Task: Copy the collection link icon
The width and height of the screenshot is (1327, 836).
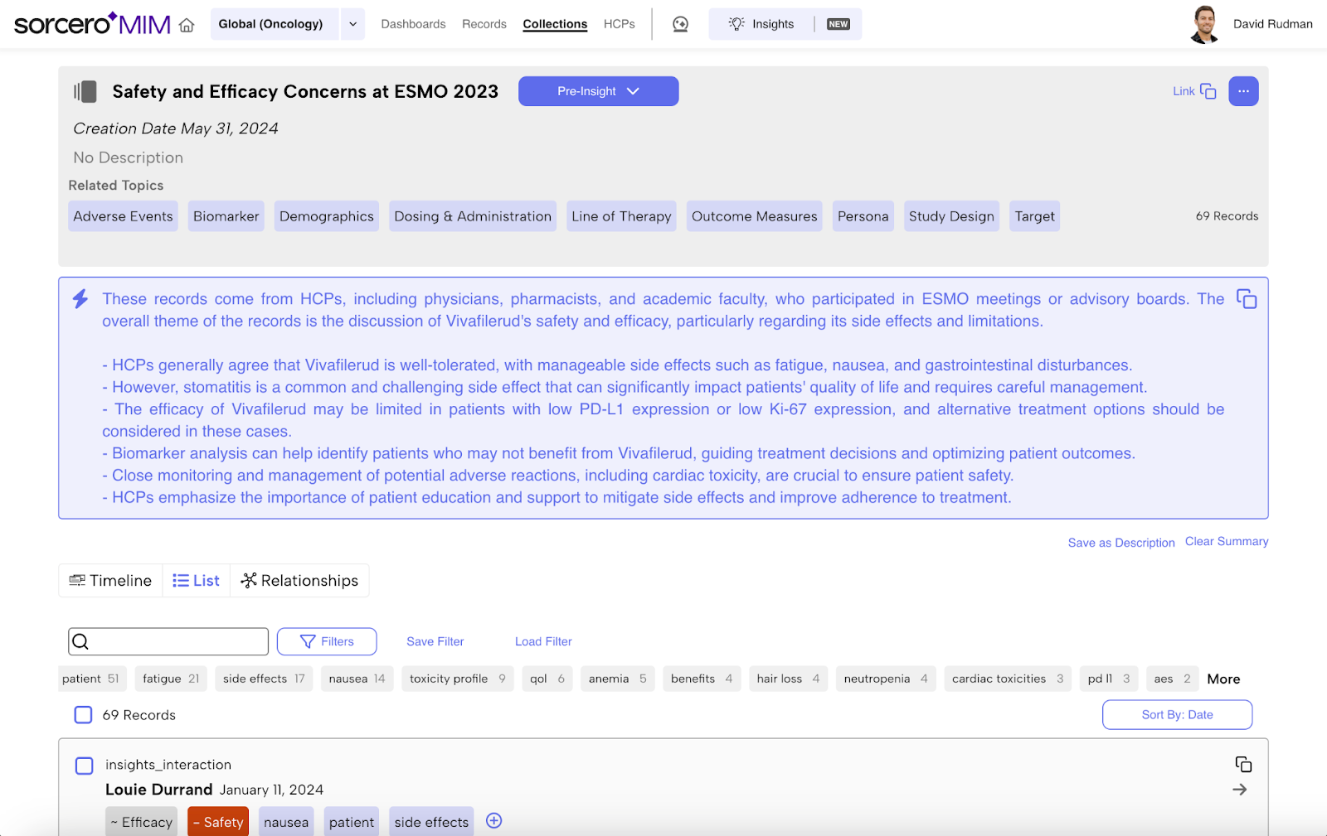Action: tap(1208, 91)
